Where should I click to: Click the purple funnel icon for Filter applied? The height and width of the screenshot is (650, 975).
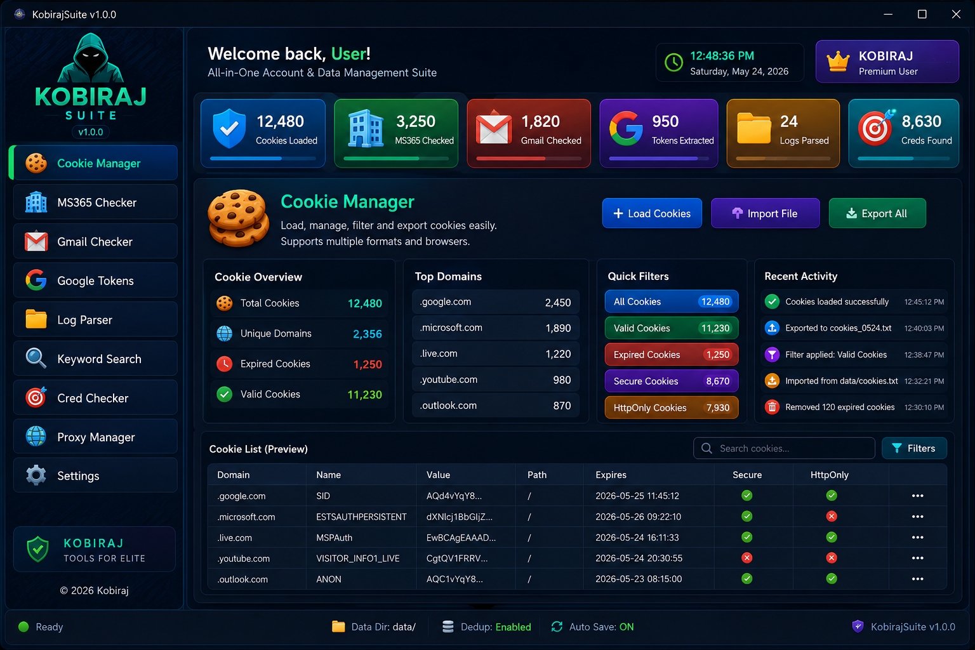(x=772, y=354)
